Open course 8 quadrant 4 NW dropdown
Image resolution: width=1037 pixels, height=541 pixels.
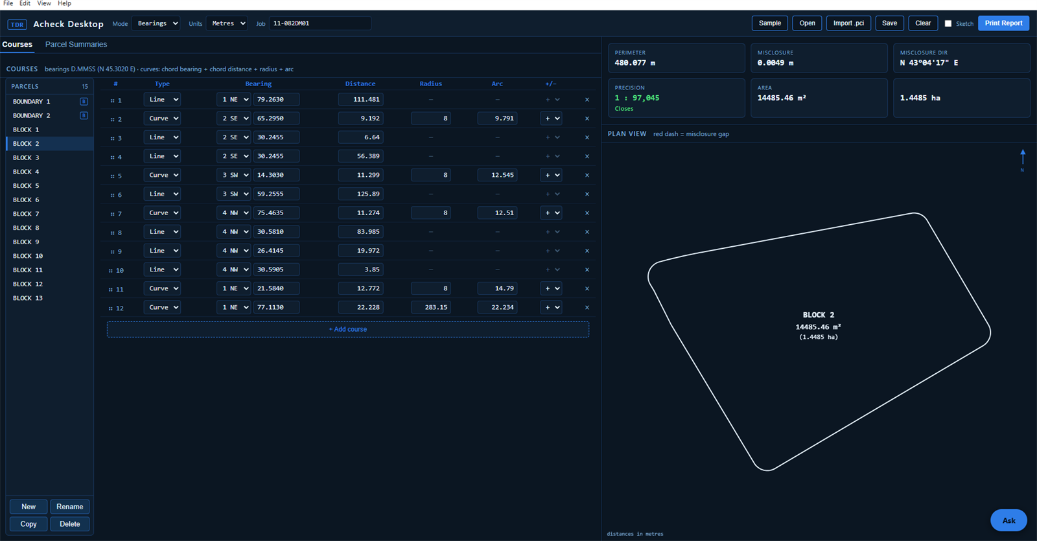(233, 232)
